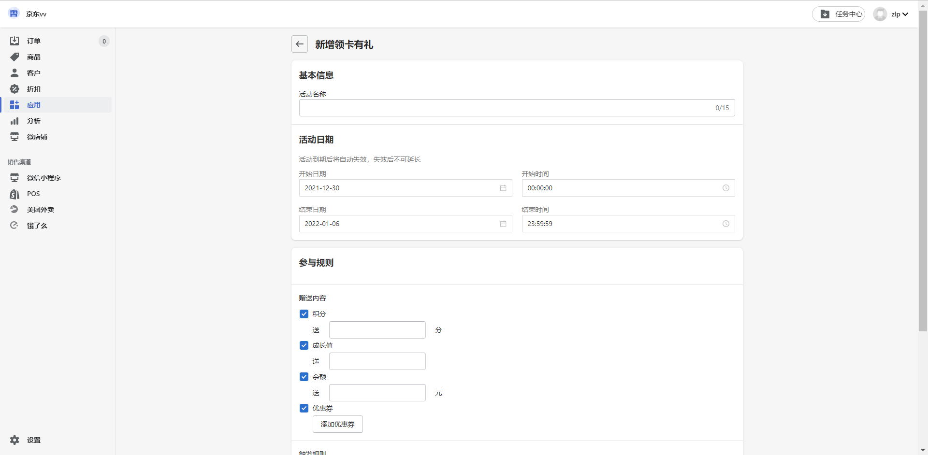Screen dimensions: 928x455
Task: Click the page vertical scrollbar thumb
Action: pos(923,171)
